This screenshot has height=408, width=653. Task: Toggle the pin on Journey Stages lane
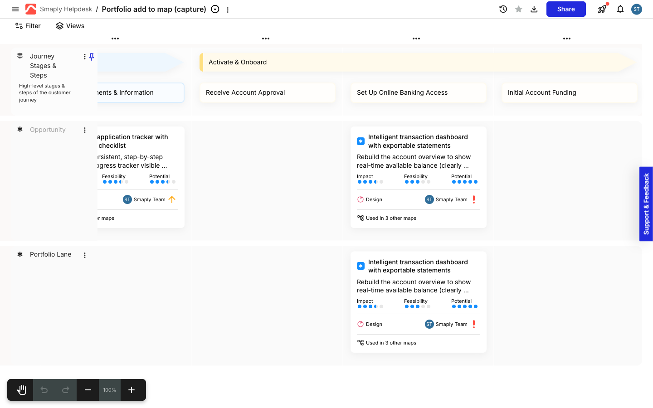pyautogui.click(x=92, y=57)
